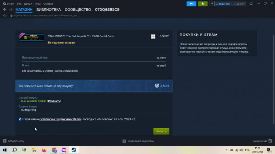Open the Вид menu

tap(19, 4)
